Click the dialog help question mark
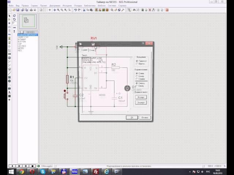 point(143,43)
